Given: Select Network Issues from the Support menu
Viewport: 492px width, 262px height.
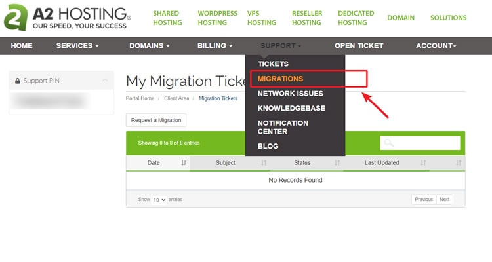Looking at the screenshot, I should point(290,94).
